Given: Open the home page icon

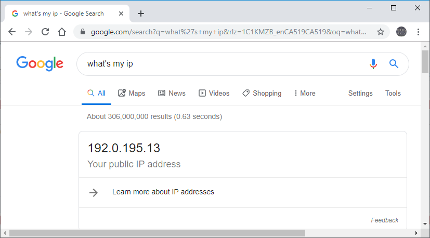Looking at the screenshot, I should [x=62, y=32].
